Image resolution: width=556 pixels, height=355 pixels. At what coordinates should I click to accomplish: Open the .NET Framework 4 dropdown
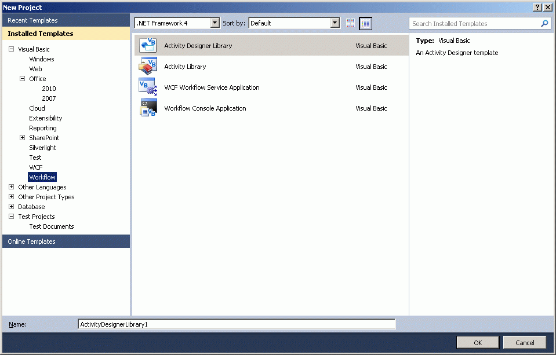[x=215, y=23]
